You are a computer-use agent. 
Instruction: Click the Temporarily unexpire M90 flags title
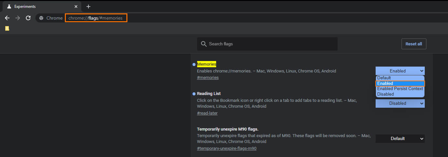tap(228, 129)
